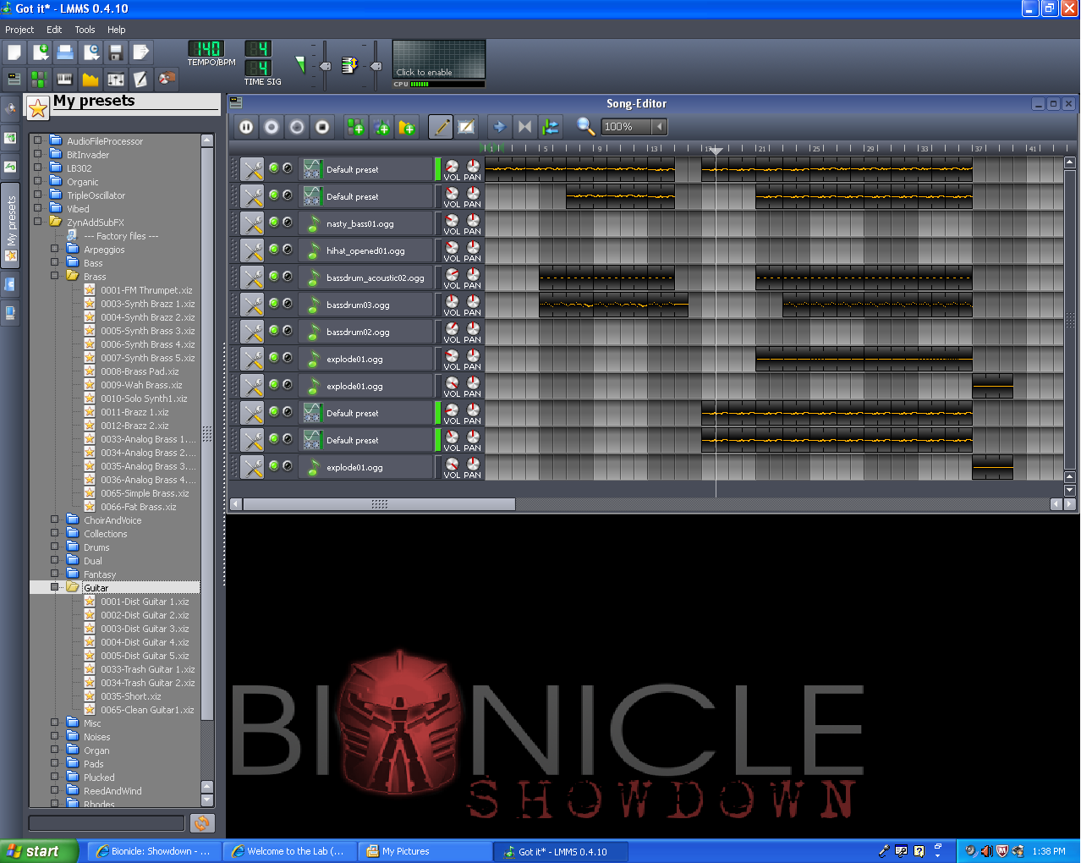
Task: Open the Edit menu
Action: (54, 30)
